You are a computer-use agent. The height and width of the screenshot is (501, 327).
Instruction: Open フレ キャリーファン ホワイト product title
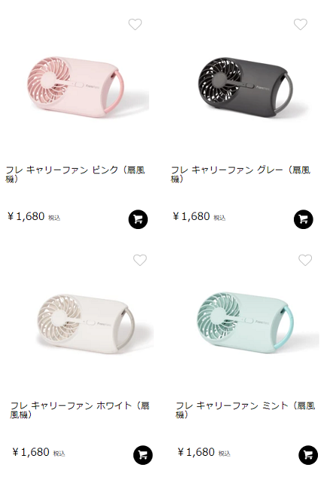(x=80, y=411)
